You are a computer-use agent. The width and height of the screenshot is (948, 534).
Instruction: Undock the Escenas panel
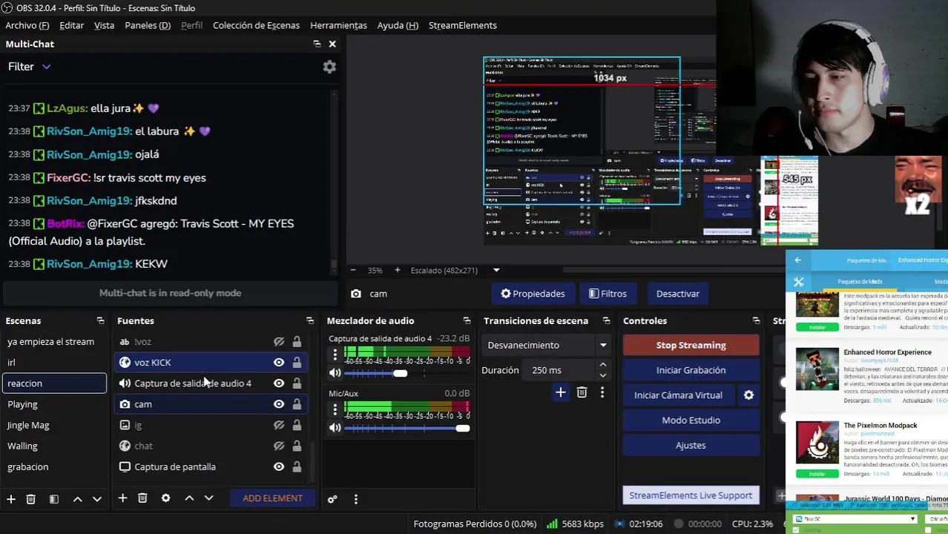click(100, 320)
